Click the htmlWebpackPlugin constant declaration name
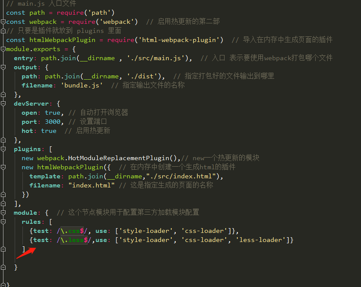 pos(62,40)
